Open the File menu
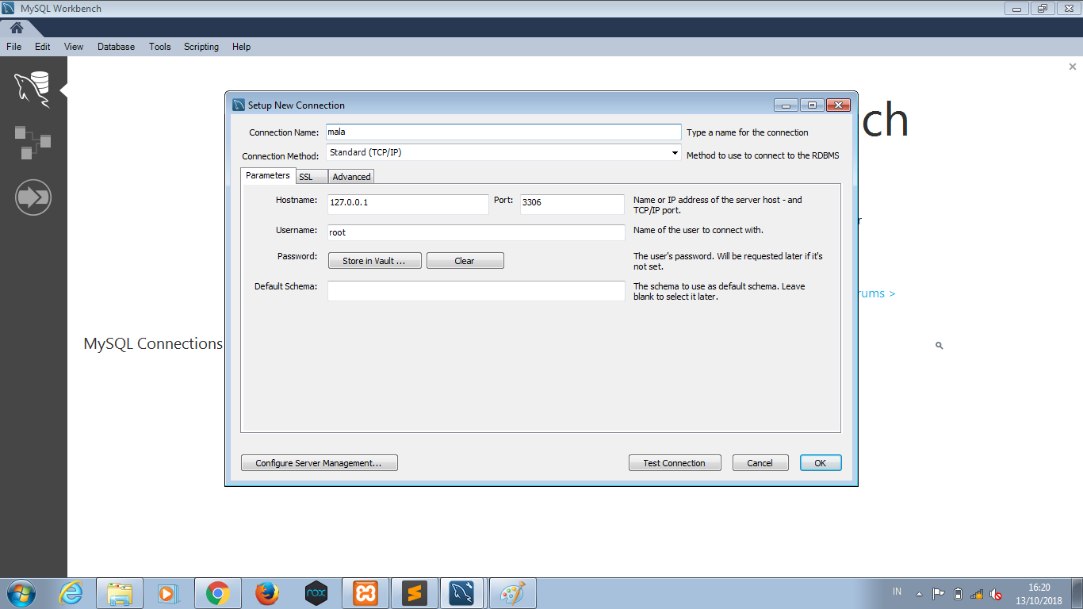This screenshot has width=1083, height=609. tap(13, 47)
